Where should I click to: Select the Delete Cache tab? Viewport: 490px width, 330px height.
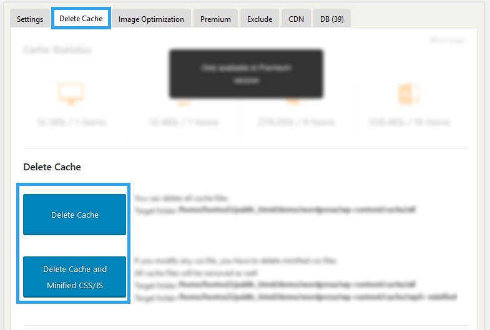point(81,19)
